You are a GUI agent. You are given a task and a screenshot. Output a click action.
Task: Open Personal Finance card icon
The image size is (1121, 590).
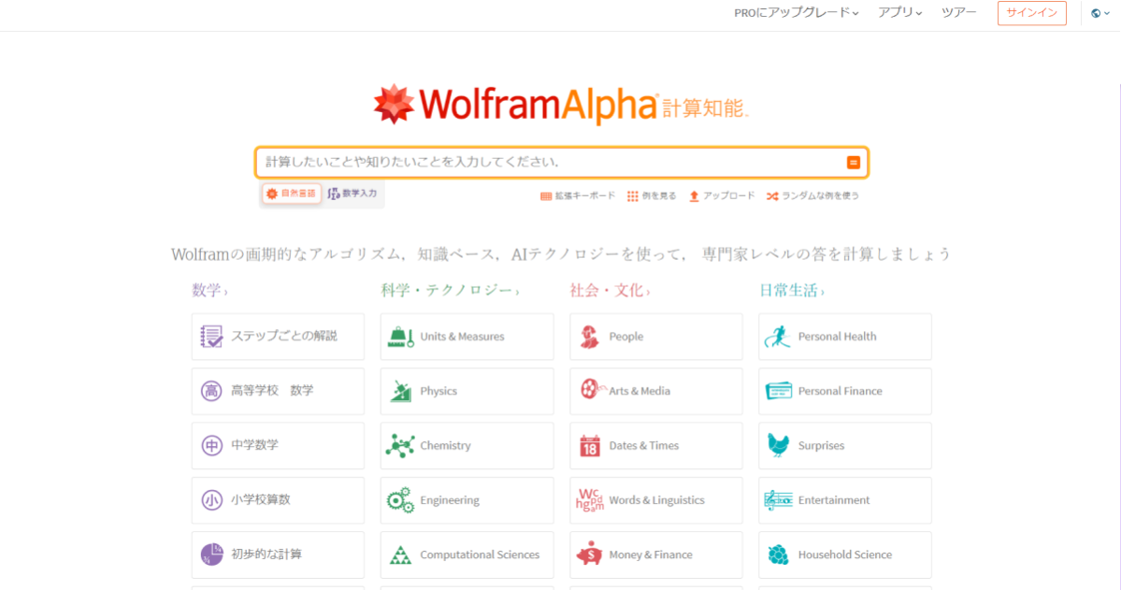[x=779, y=391]
